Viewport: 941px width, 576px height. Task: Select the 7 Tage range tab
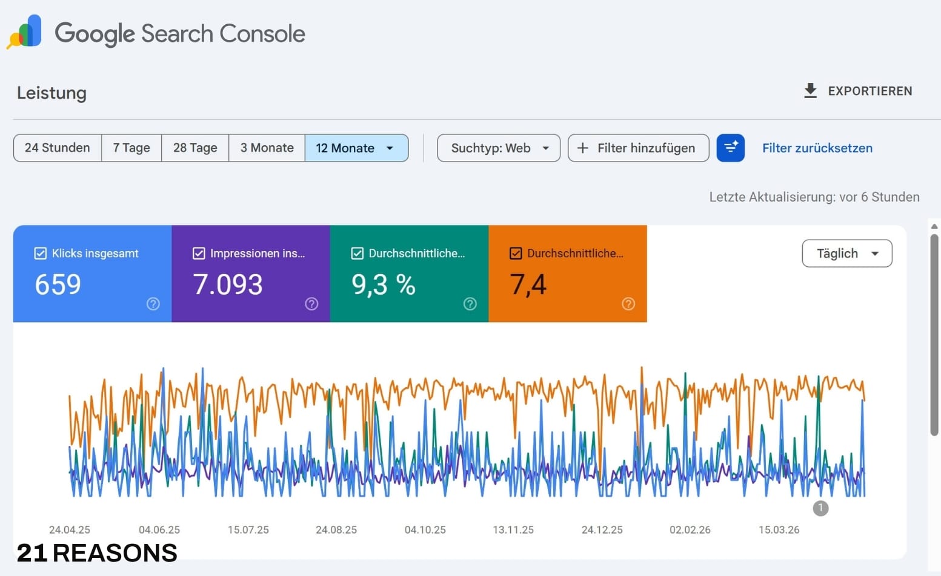click(131, 148)
